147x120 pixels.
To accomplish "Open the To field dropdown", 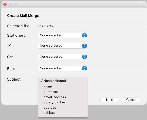I will [x=62, y=46].
